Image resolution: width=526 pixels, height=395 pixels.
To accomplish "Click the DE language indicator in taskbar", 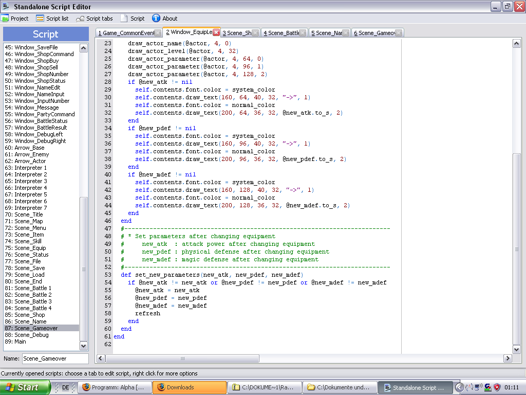I will (66, 387).
